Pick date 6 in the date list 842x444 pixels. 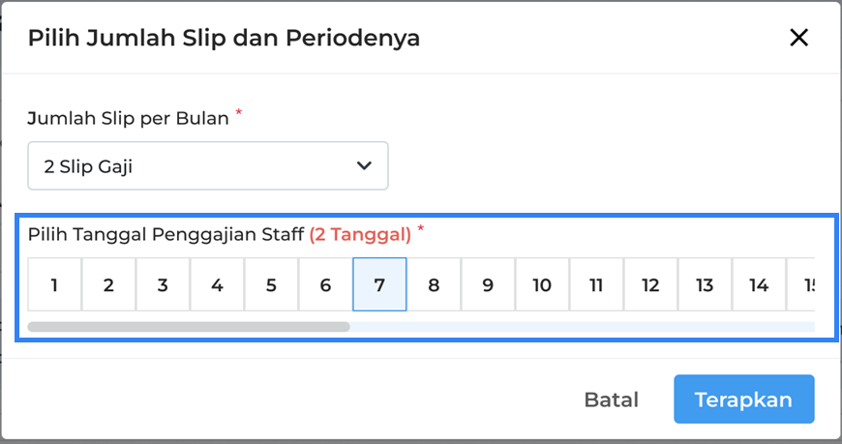325,284
